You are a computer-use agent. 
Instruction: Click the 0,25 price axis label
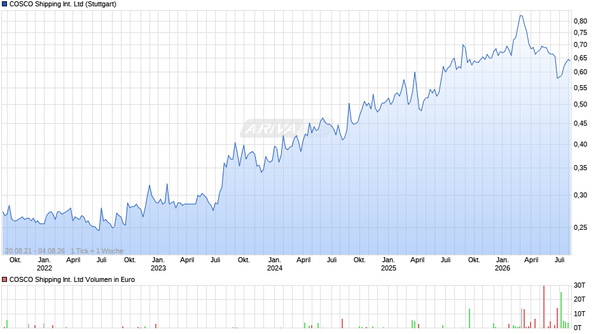tap(580, 228)
